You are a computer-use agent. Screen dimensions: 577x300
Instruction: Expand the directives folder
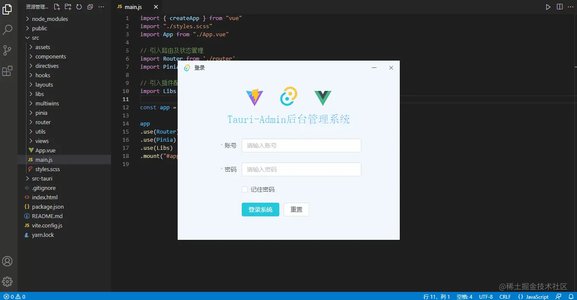(x=64, y=66)
